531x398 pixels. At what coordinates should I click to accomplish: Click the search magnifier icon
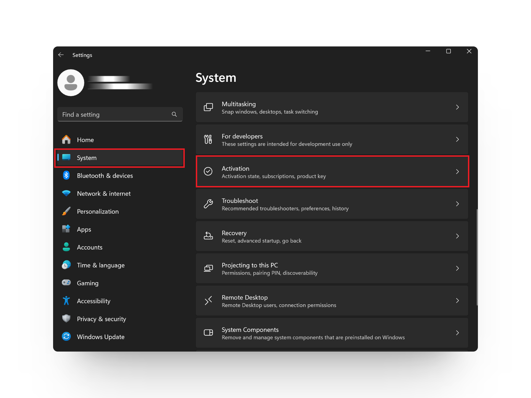click(x=174, y=114)
